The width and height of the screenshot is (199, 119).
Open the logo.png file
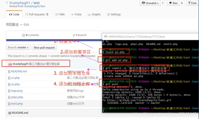point(17,91)
